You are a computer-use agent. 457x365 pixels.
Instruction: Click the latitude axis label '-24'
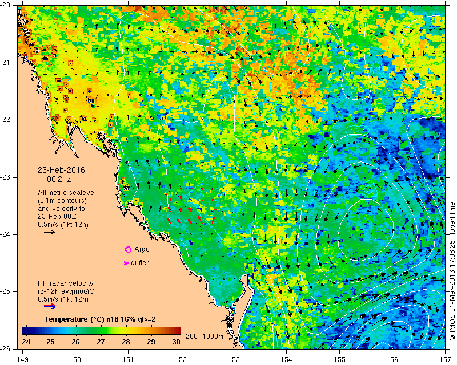pos(5,234)
